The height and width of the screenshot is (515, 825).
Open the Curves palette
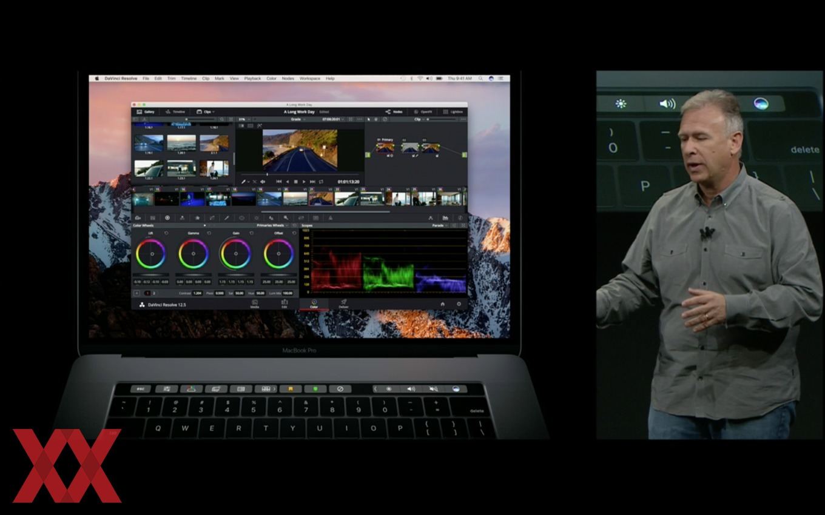212,218
